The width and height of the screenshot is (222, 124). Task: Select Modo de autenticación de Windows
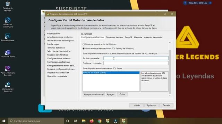coord(100,44)
